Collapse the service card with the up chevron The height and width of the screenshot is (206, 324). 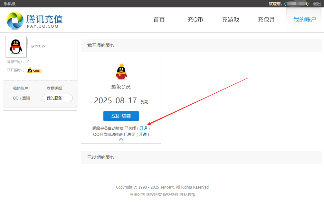(121, 140)
